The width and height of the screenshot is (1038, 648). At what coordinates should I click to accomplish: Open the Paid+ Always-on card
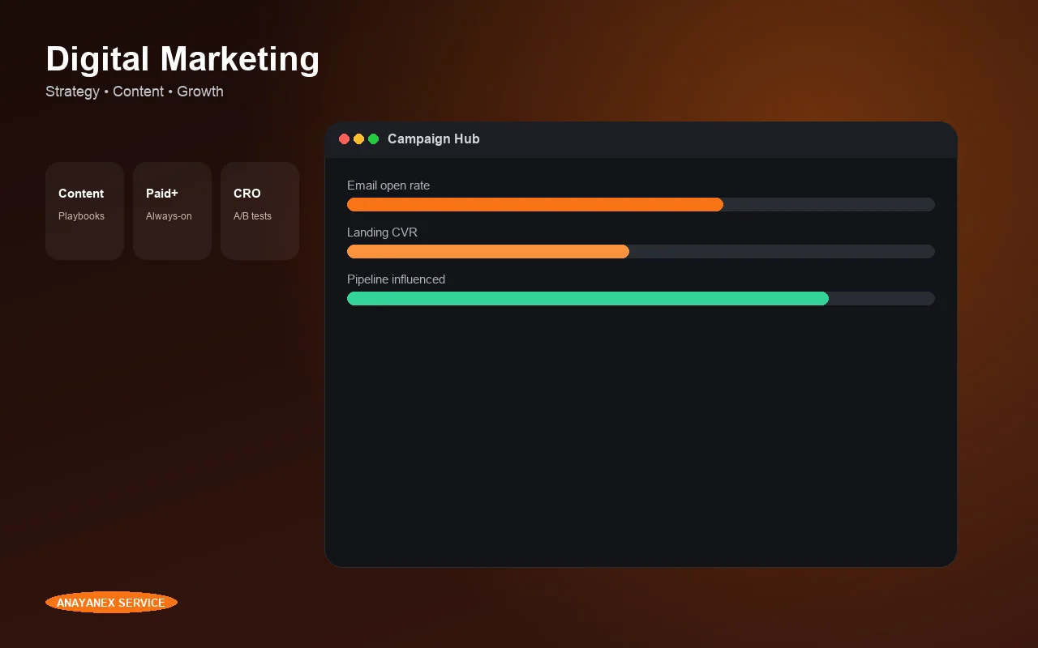(x=172, y=211)
